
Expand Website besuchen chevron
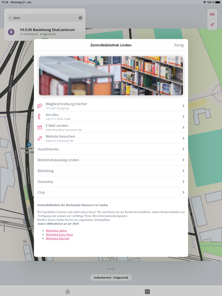183,138
